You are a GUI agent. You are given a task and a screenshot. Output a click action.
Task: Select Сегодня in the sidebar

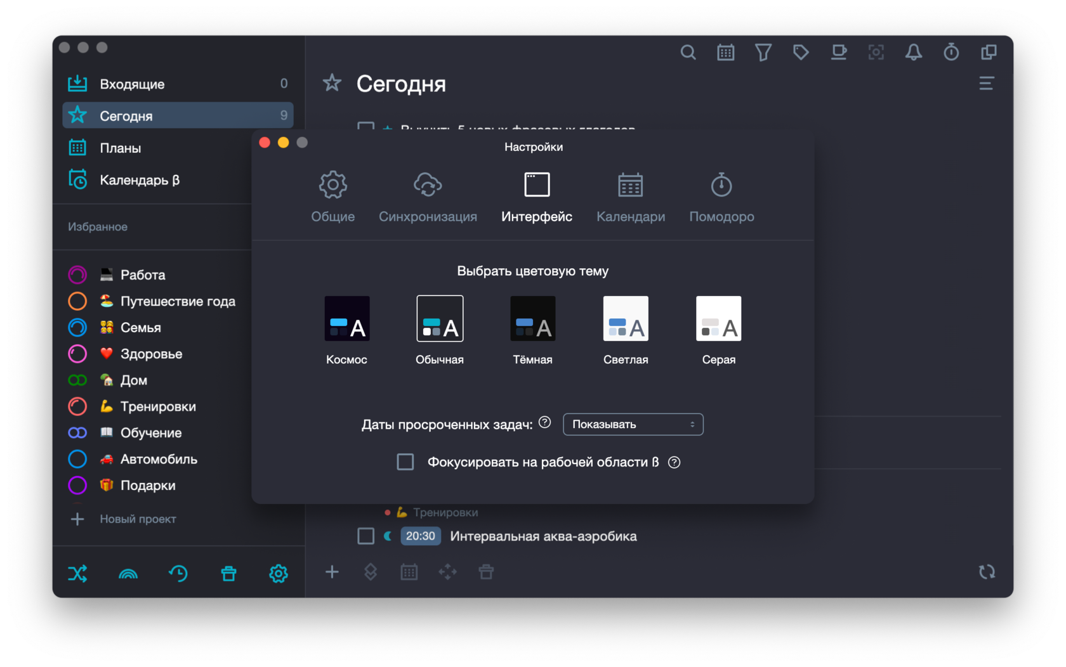pyautogui.click(x=178, y=115)
